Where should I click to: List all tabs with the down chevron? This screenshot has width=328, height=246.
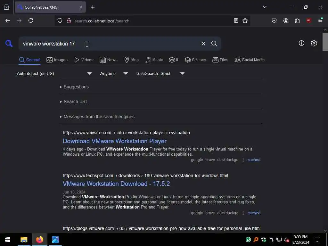[x=264, y=7]
